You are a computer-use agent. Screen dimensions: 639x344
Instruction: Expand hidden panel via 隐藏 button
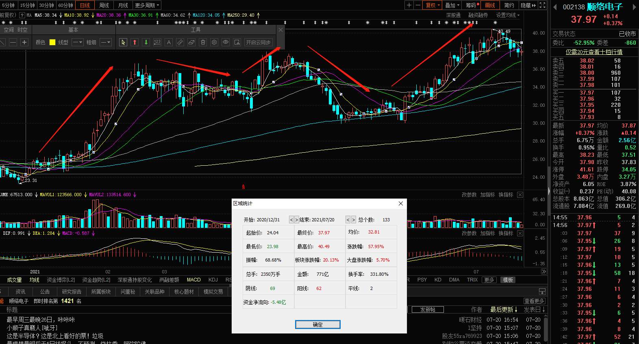pyautogui.click(x=528, y=5)
